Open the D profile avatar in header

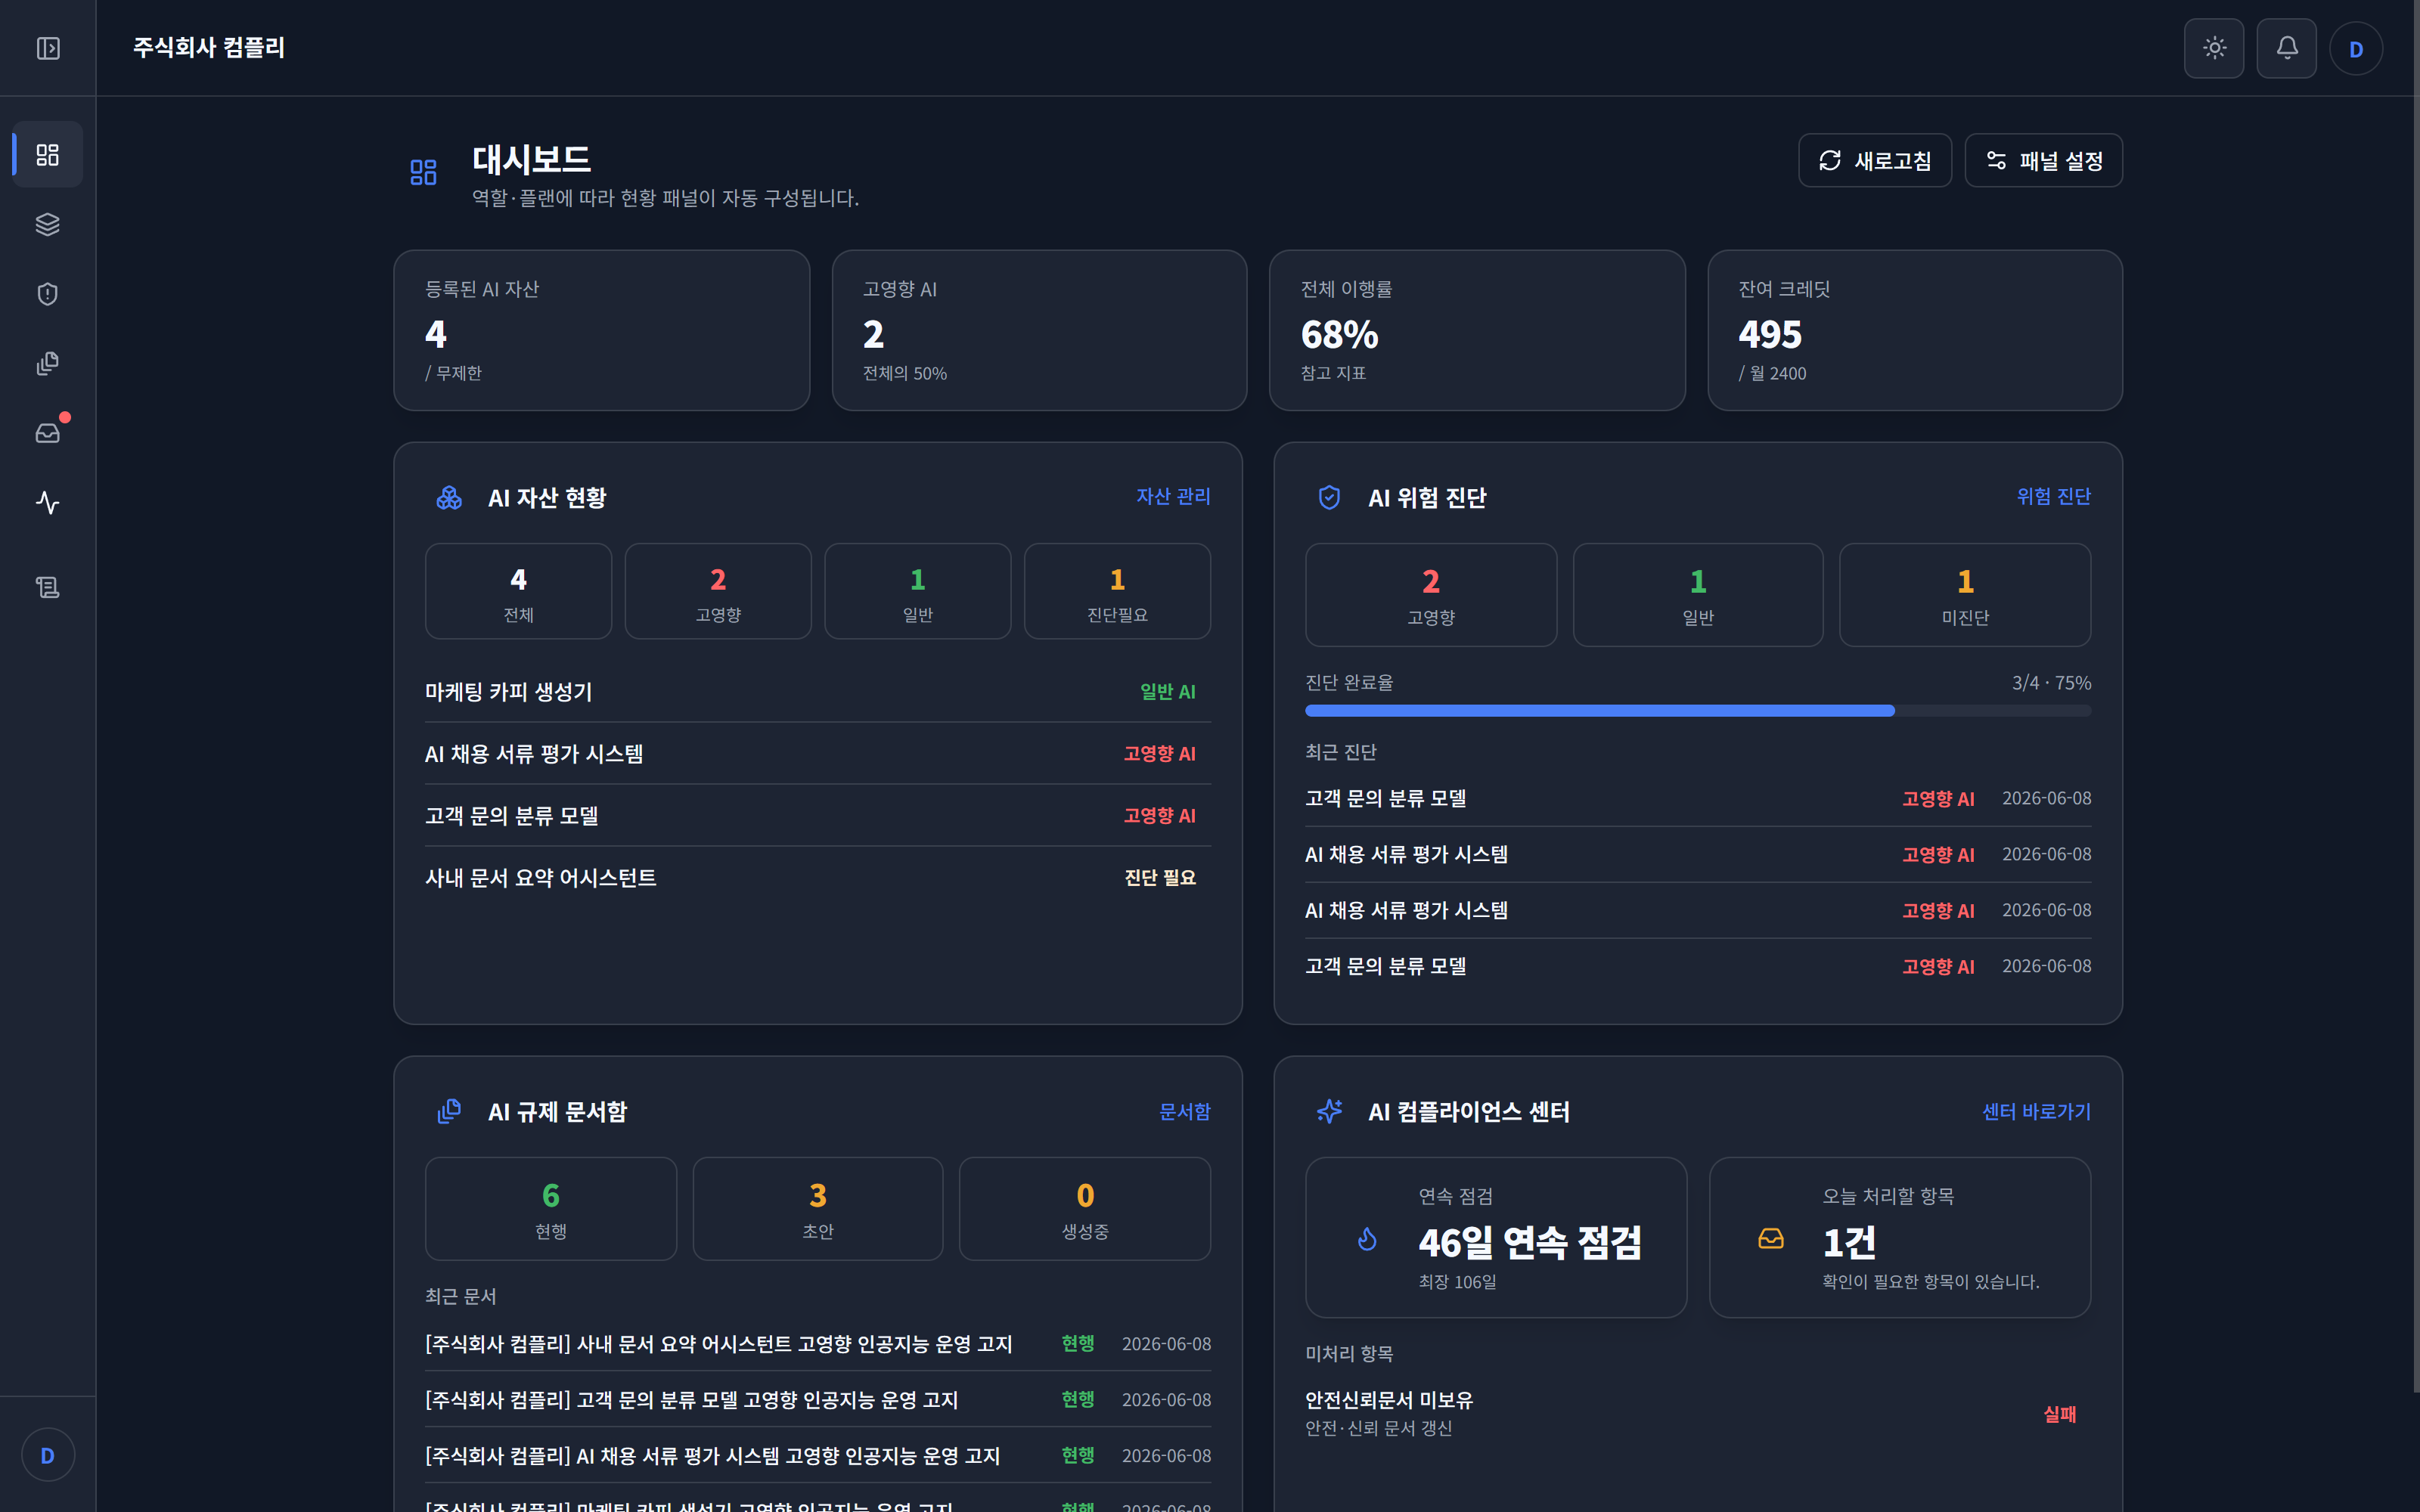point(2356,49)
